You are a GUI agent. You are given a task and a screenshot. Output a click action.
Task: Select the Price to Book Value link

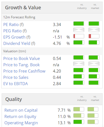pos(21,59)
